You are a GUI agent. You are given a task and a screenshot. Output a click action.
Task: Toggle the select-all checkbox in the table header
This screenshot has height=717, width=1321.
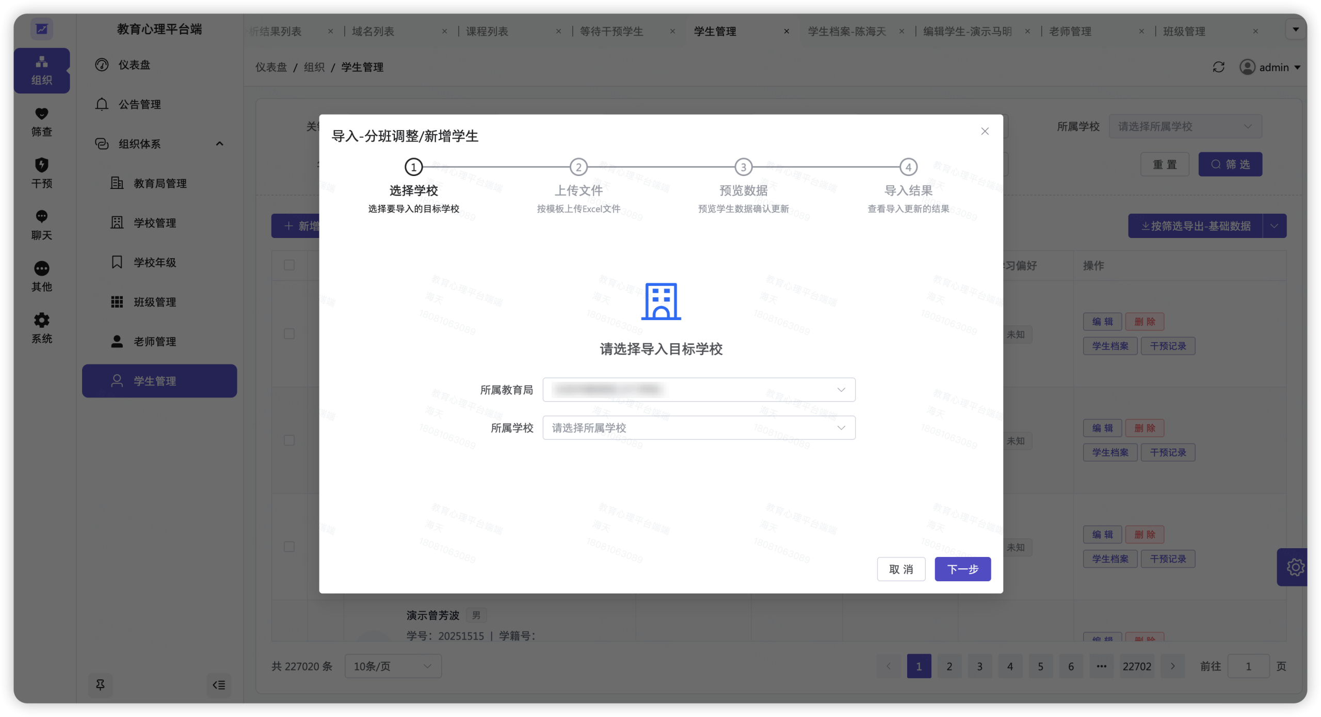pyautogui.click(x=289, y=265)
